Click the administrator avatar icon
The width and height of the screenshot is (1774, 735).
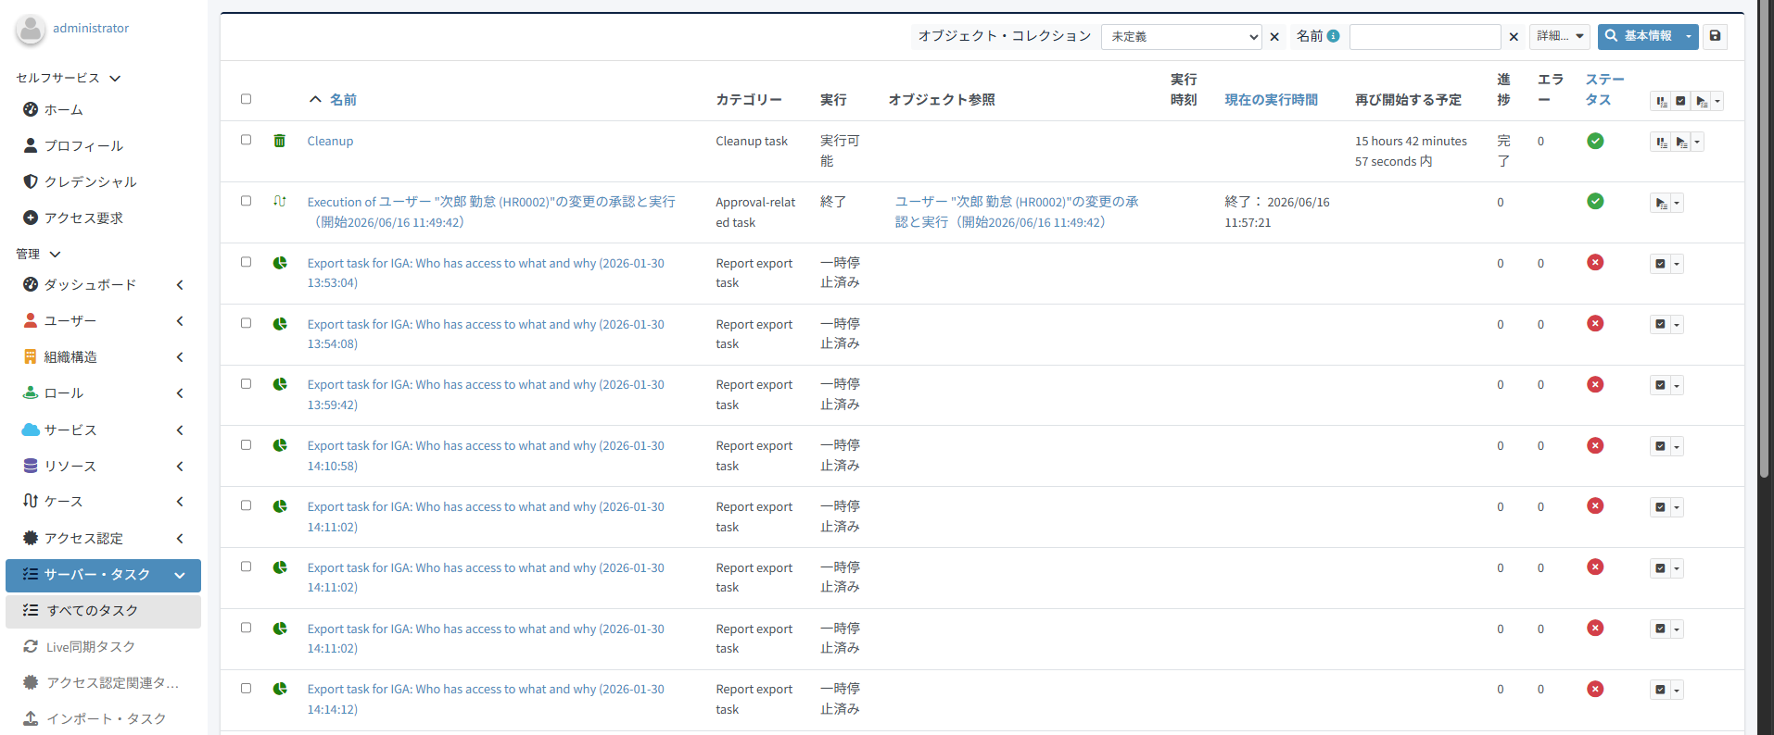pos(31,29)
